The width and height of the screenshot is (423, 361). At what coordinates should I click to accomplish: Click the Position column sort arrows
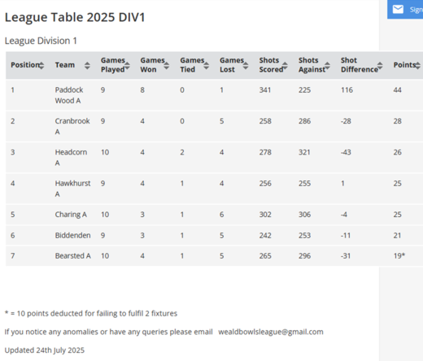(x=41, y=65)
